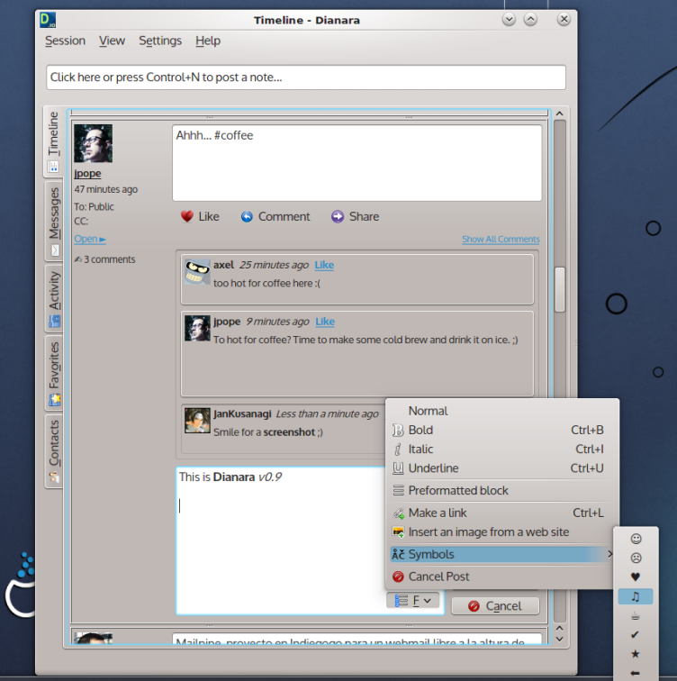Apply Bold formatting from the menu
The image size is (677, 681).
(x=420, y=430)
